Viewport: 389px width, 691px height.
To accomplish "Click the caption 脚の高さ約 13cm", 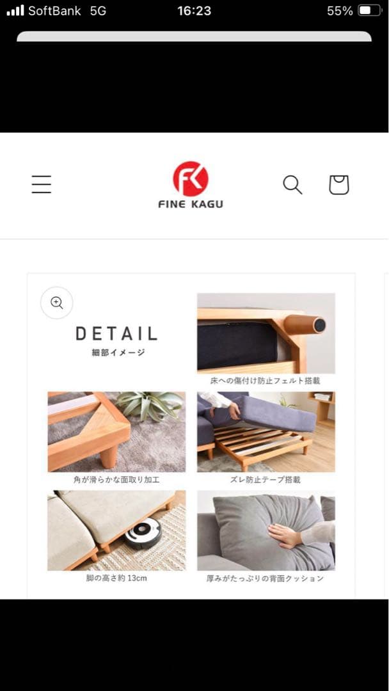I will [x=116, y=578].
